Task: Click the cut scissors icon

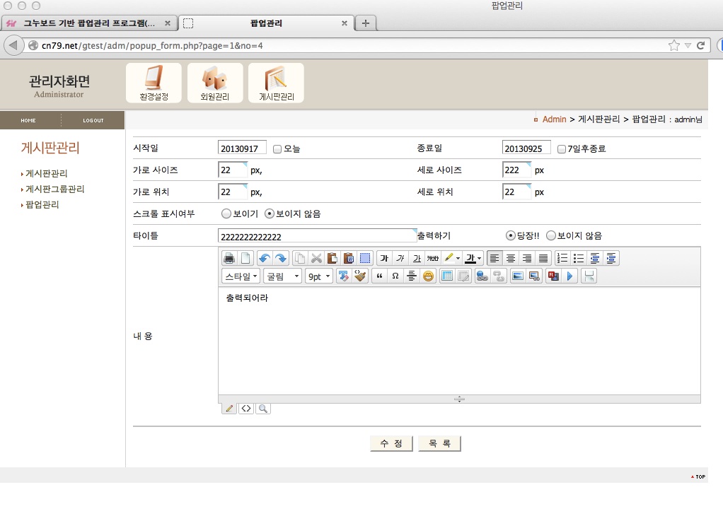Action: [x=316, y=258]
